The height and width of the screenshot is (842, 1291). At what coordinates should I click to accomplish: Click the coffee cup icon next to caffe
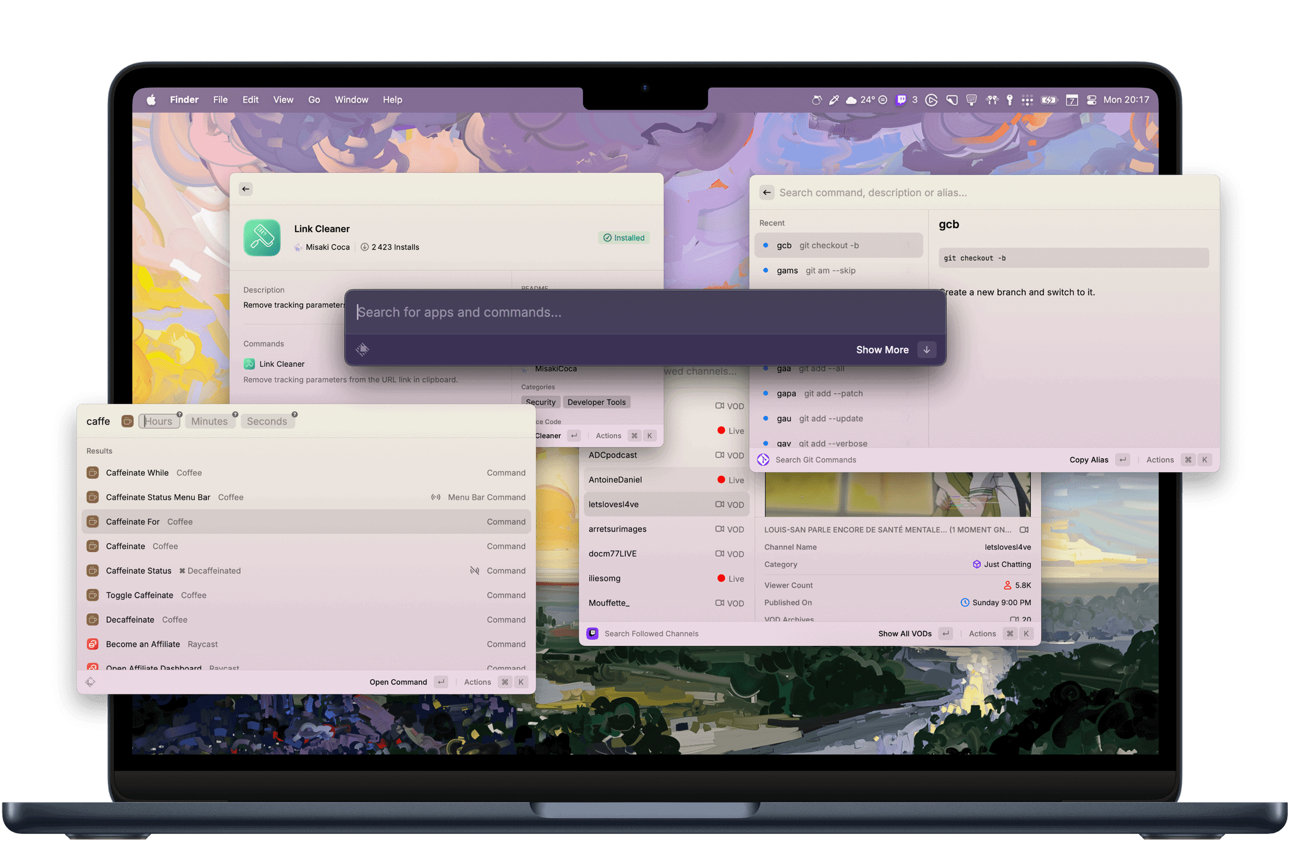tap(127, 421)
